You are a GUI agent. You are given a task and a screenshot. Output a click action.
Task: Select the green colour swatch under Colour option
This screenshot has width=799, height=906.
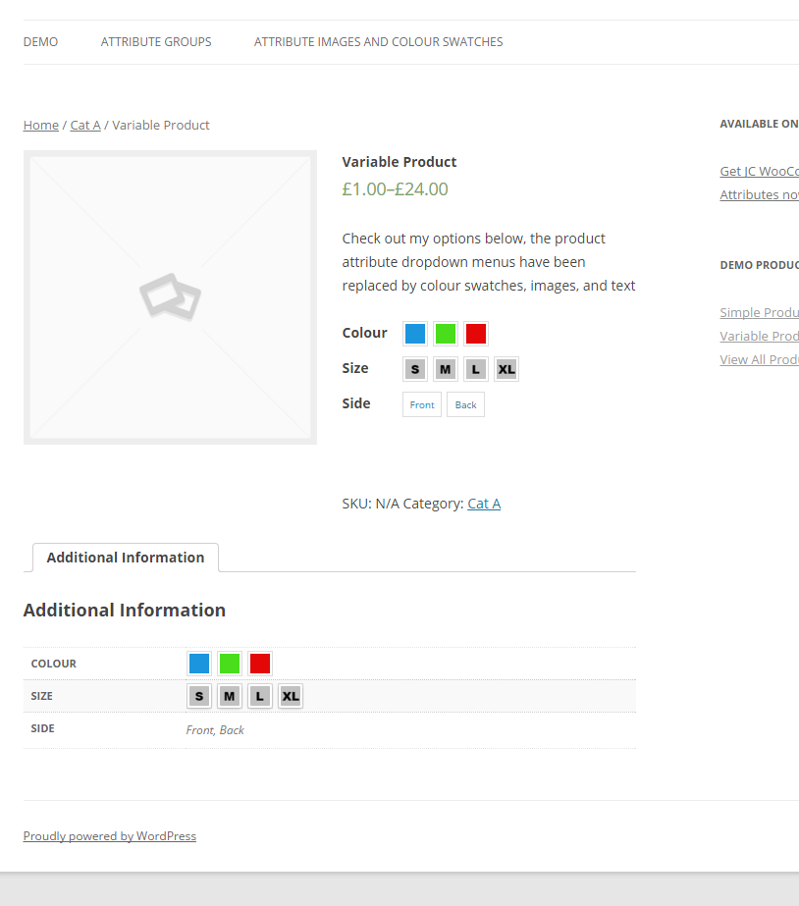click(x=446, y=334)
